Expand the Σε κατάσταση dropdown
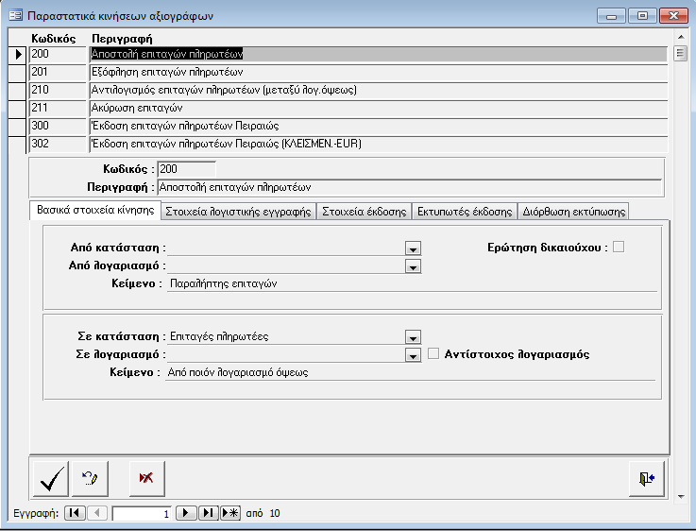This screenshot has width=696, height=531. click(412, 336)
